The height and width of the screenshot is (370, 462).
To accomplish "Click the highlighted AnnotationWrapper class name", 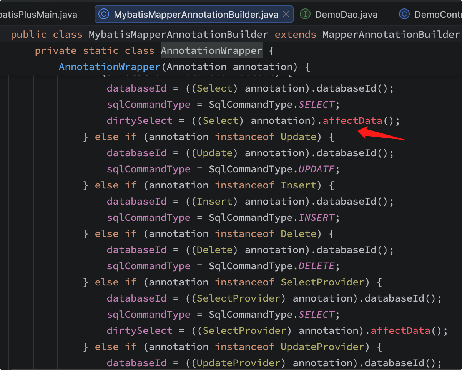I will tap(211, 51).
